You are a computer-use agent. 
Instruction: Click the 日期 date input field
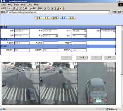point(22,31)
